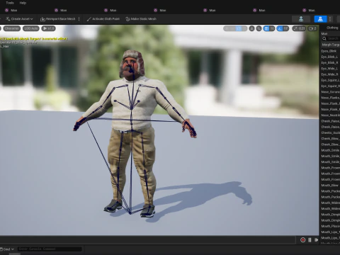
Task: Click the surface snapping icon
Action: tap(259, 28)
